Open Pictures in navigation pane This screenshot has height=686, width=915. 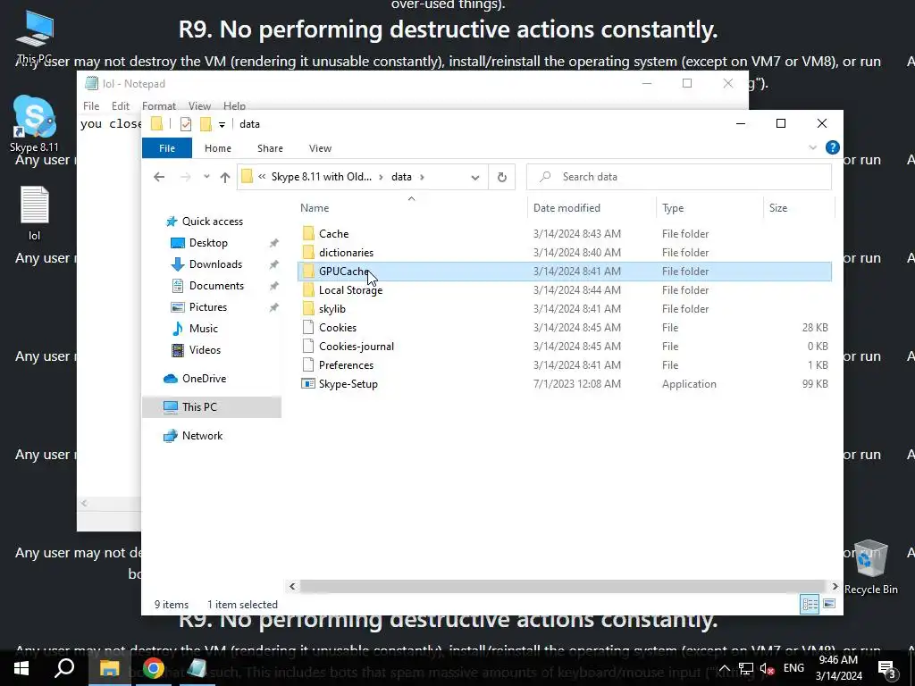[207, 307]
